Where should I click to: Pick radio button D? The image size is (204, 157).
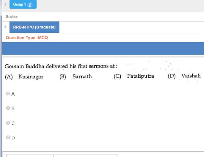pyautogui.click(x=8, y=137)
